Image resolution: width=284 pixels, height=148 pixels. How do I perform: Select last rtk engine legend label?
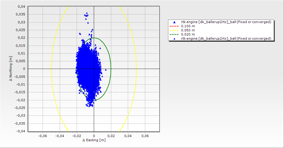(x=226, y=38)
